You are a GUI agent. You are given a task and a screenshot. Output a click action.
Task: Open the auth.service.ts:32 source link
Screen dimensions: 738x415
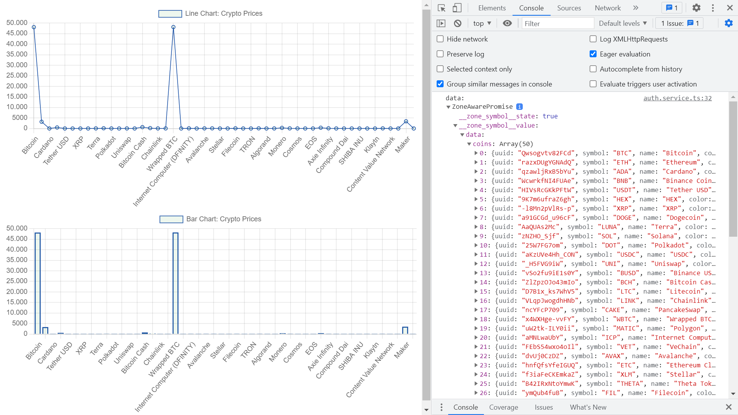point(677,98)
